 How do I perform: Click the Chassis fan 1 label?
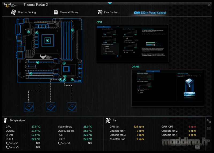[x=117, y=131]
